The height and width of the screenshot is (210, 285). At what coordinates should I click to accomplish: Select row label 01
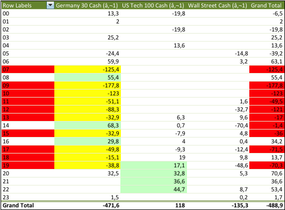28,21
